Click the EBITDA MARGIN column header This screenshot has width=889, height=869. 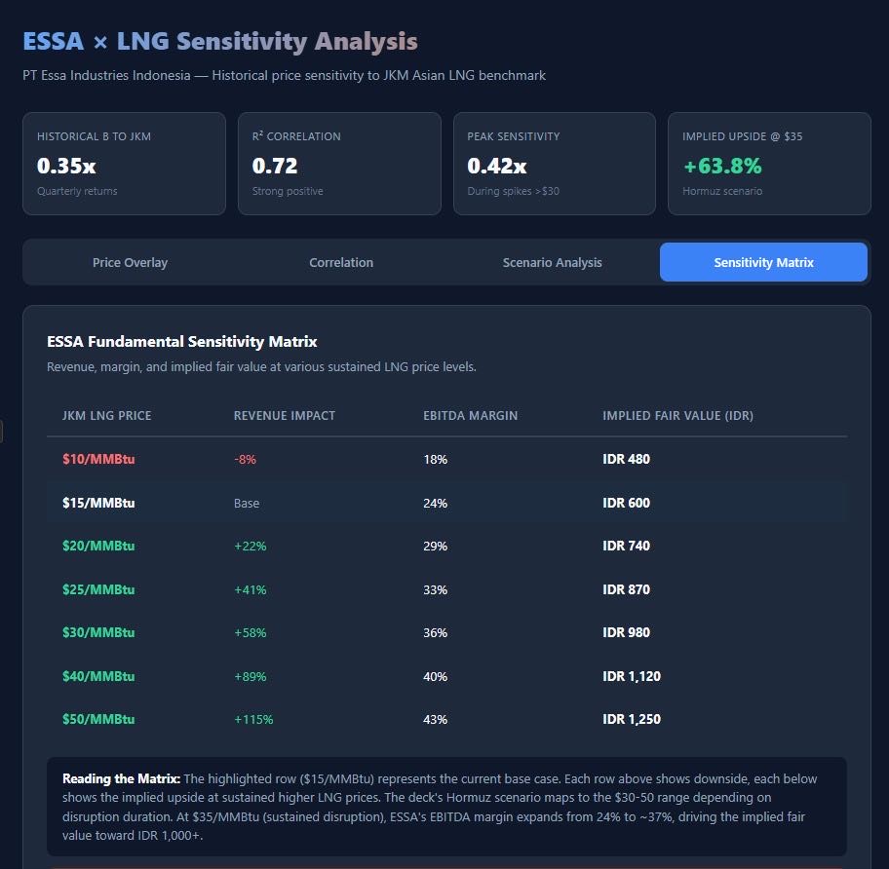click(x=471, y=415)
